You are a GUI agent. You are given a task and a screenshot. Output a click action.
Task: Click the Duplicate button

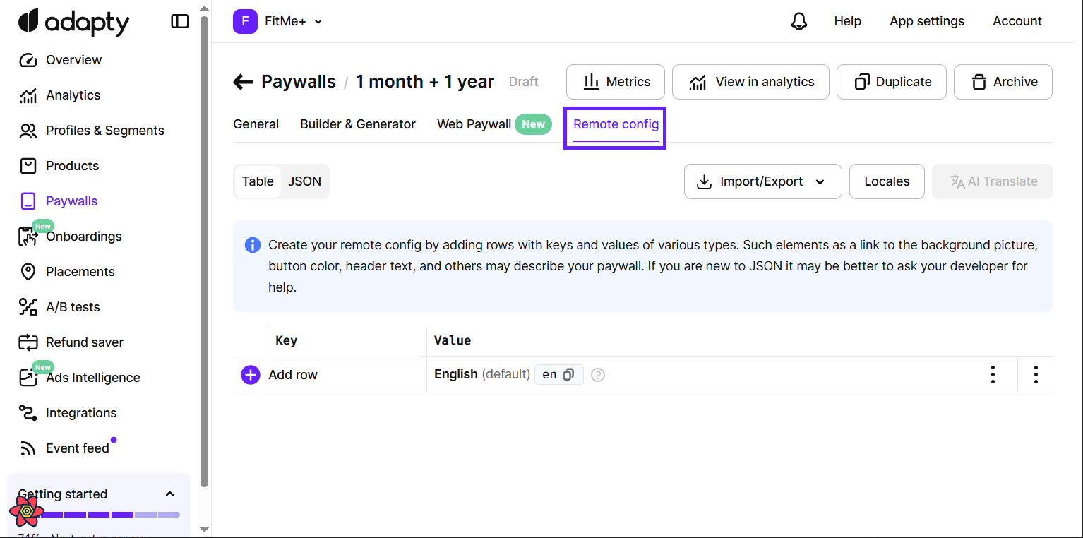tap(893, 82)
